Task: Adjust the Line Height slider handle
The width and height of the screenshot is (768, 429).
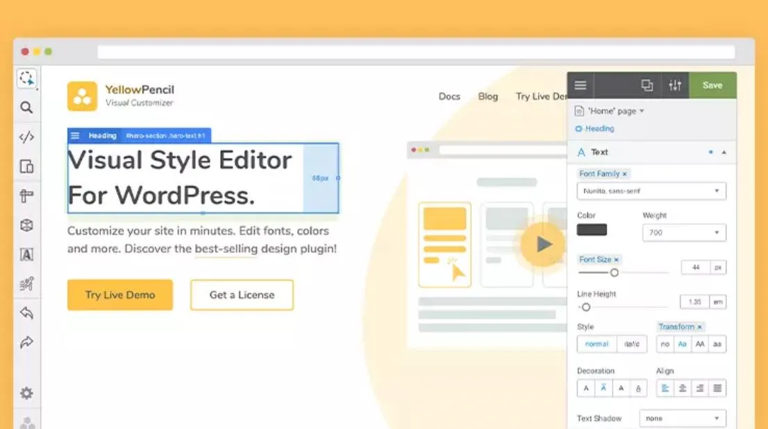Action: (x=586, y=307)
